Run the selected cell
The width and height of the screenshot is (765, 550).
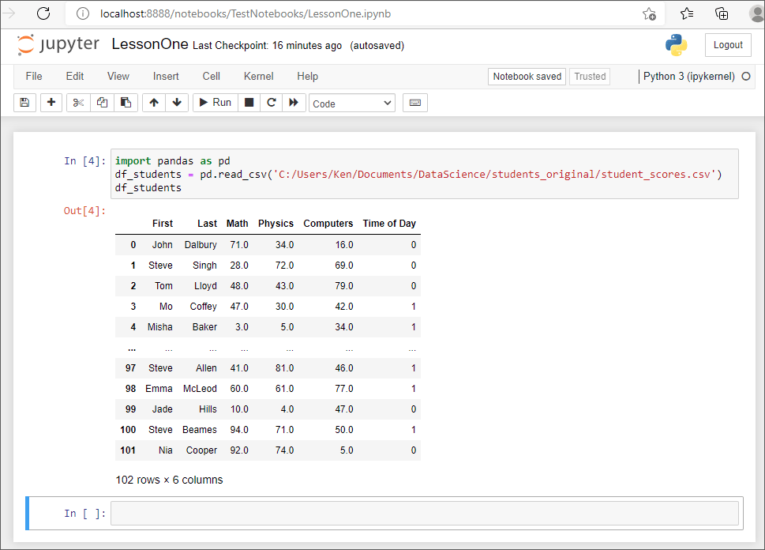click(214, 103)
